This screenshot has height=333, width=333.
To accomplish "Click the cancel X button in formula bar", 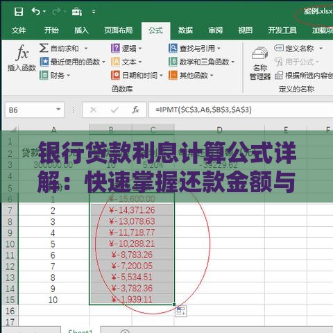I will 93,110.
